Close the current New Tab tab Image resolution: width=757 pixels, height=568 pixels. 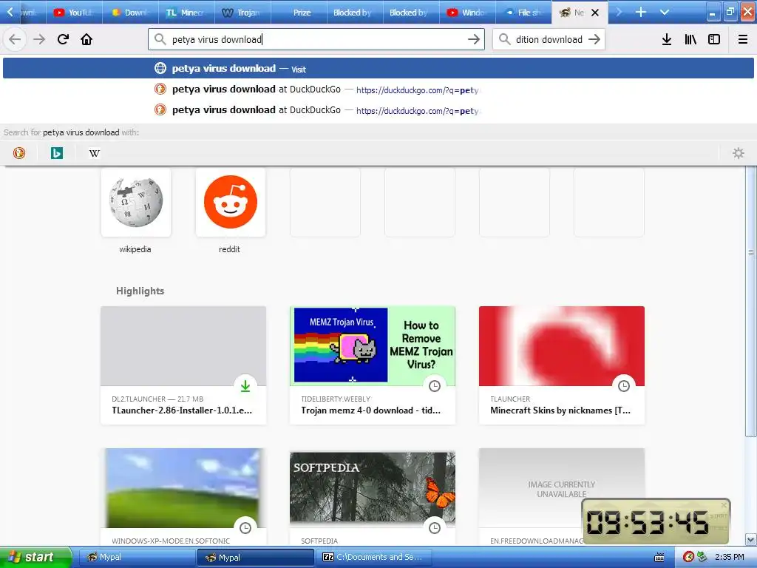click(x=595, y=13)
